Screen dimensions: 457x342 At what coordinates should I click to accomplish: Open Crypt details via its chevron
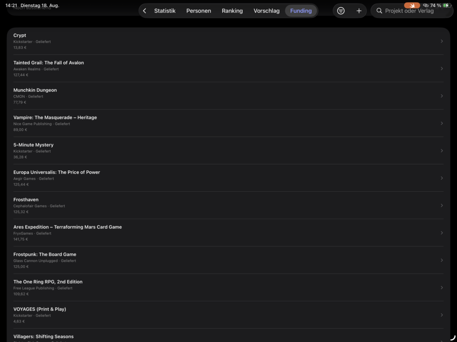coord(441,41)
